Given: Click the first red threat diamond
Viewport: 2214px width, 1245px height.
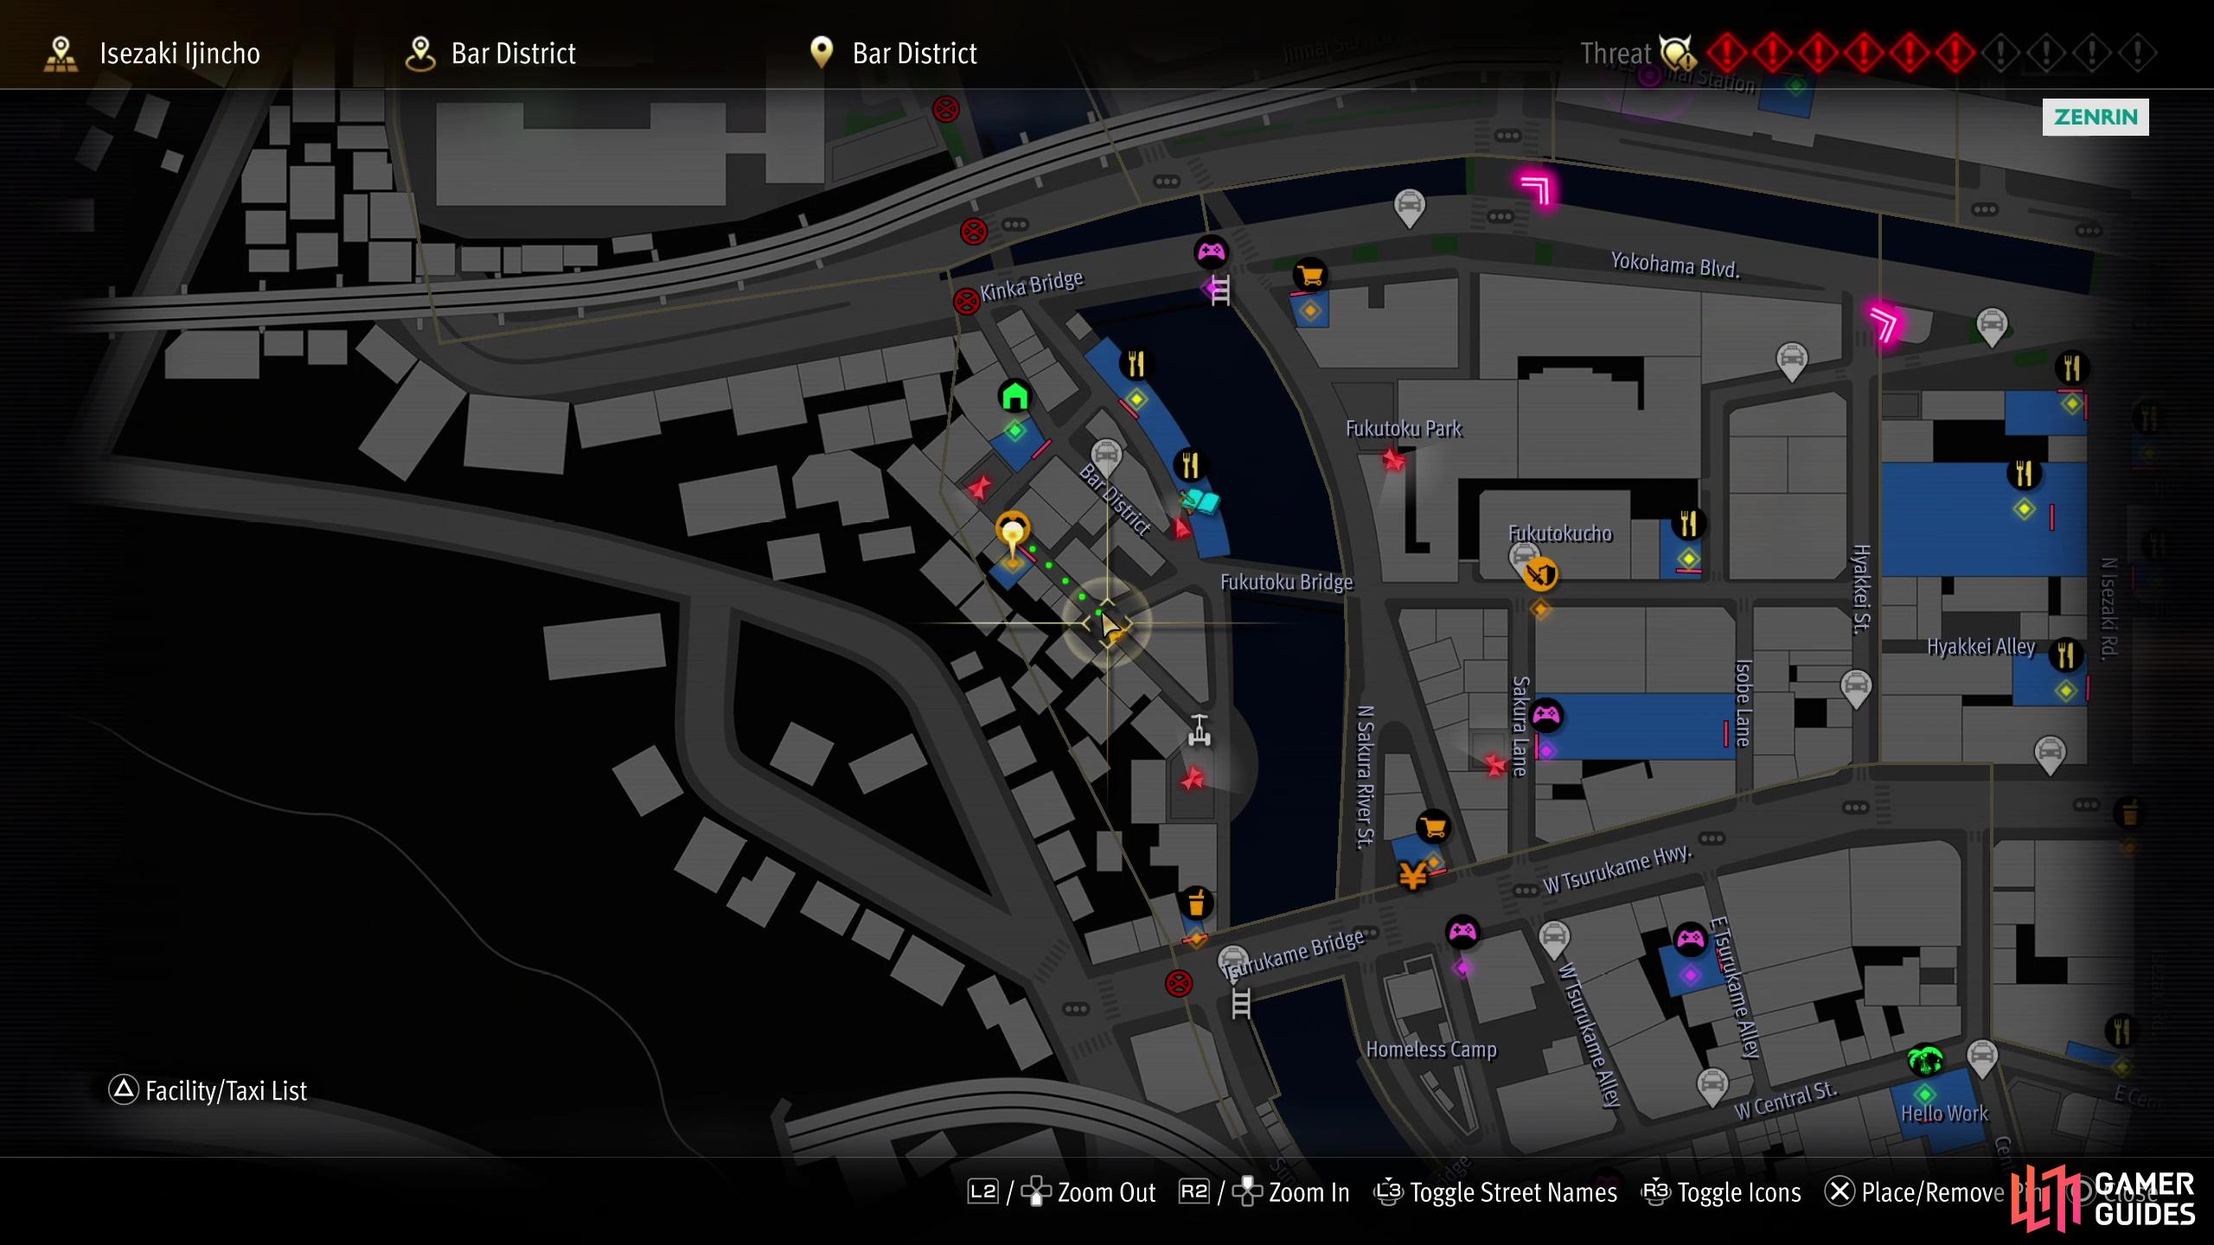Looking at the screenshot, I should (x=1726, y=53).
